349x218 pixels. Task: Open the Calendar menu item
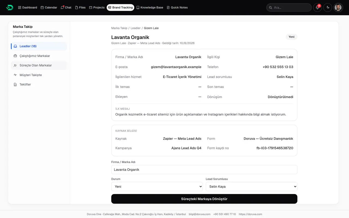click(49, 8)
